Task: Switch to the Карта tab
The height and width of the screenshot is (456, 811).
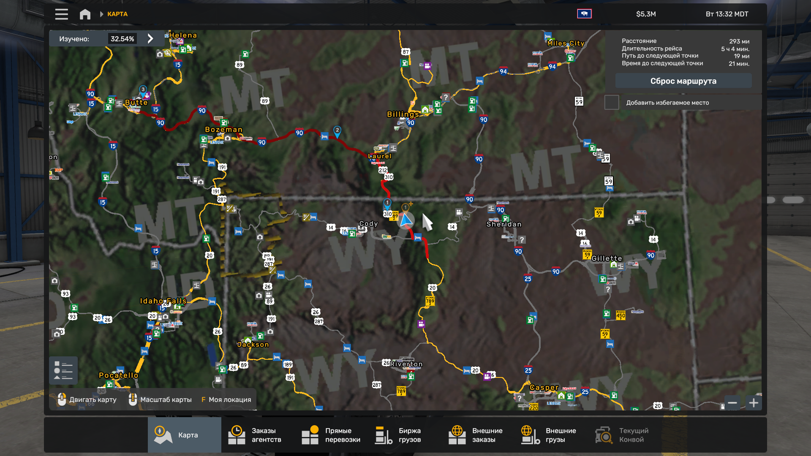Action: 184,435
